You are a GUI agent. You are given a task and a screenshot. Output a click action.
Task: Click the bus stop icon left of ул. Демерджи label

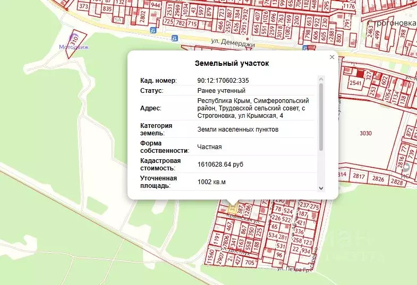pyautogui.click(x=174, y=38)
